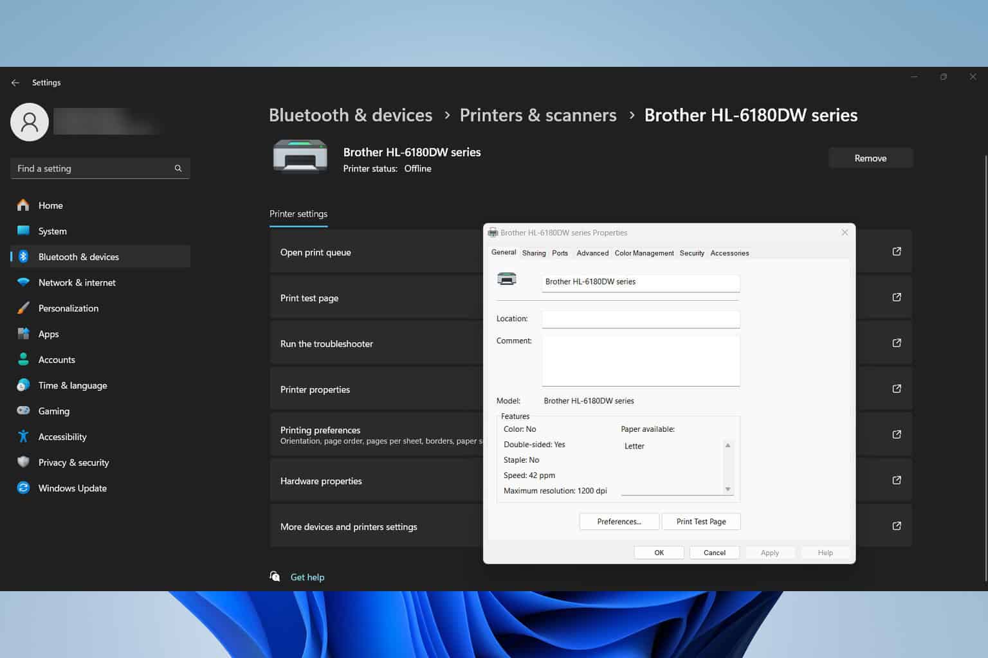Open external link icon for Open print queue
The image size is (988, 658).
897,251
